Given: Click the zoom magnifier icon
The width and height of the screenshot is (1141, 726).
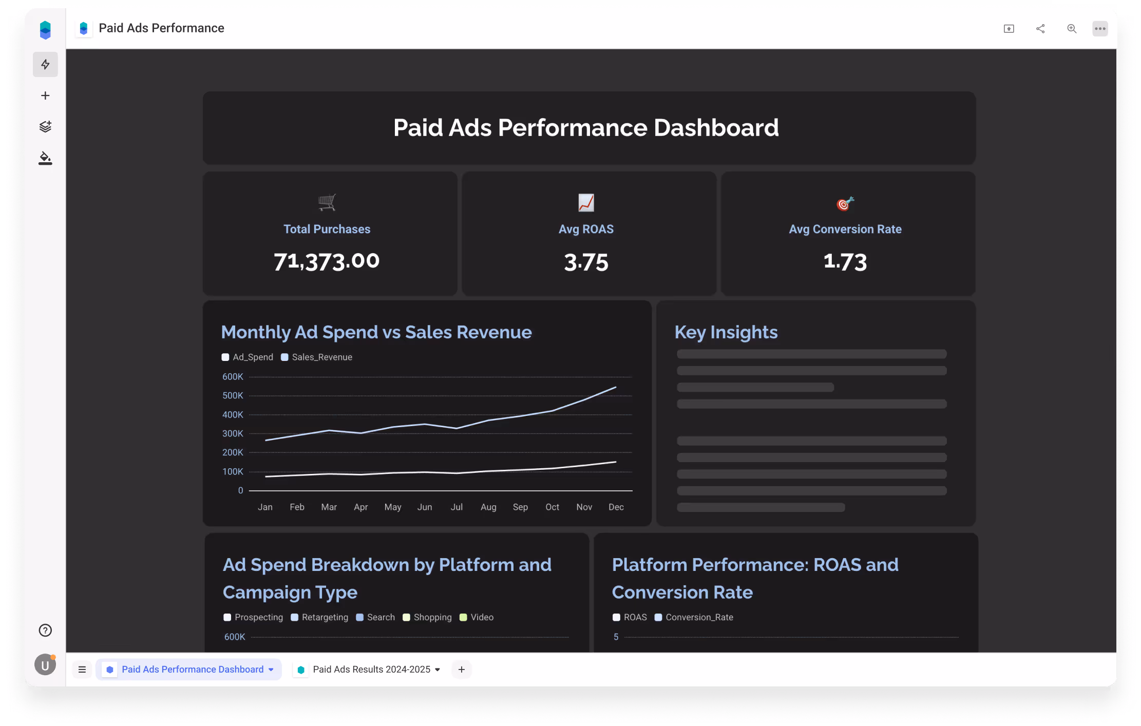Looking at the screenshot, I should point(1072,29).
